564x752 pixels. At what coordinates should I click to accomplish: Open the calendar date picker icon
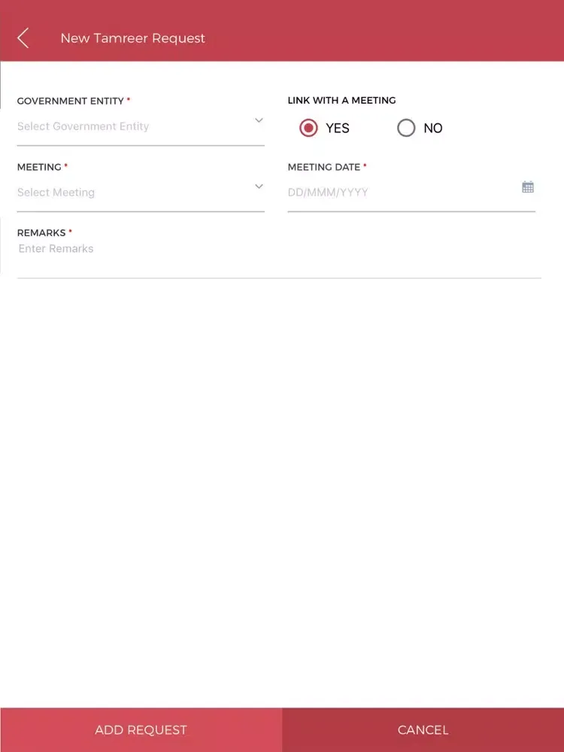tap(528, 187)
